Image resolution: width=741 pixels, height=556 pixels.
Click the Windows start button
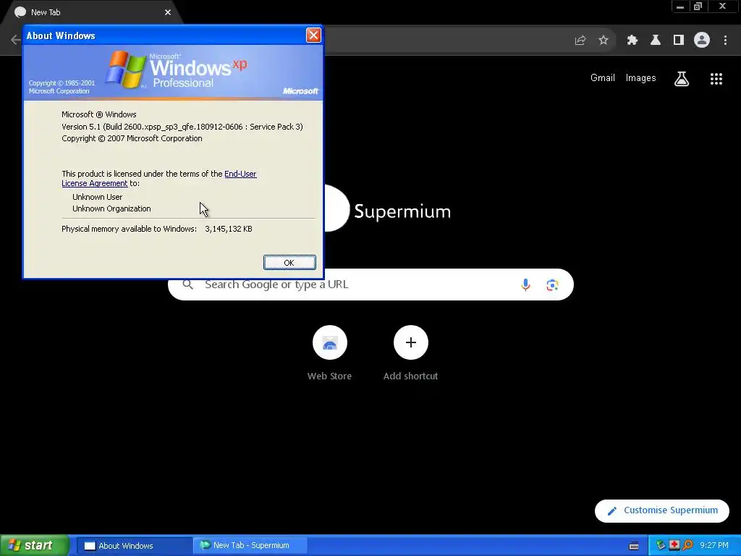pyautogui.click(x=35, y=545)
